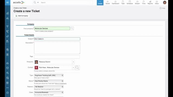
Task: Open Reports in top bar
Action: pos(150,2)
